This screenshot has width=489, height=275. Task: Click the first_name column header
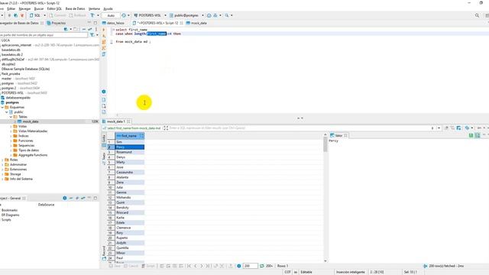129,136
